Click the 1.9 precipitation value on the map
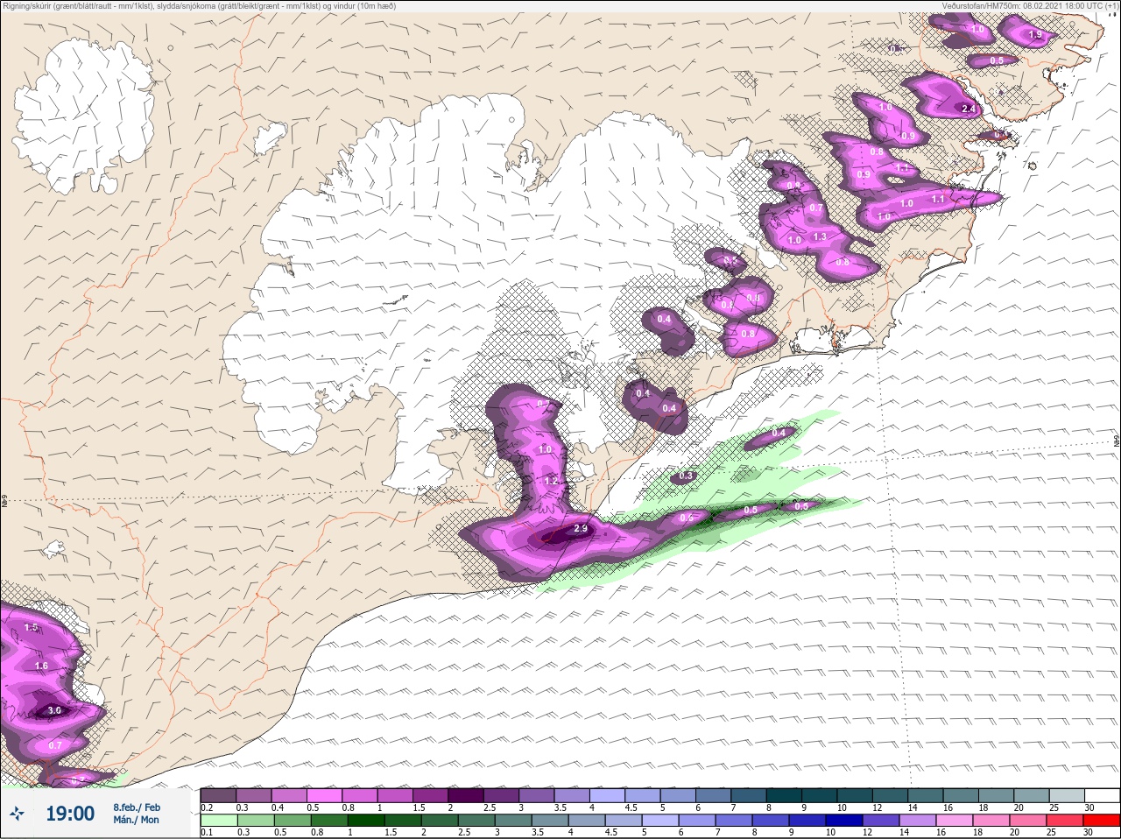1121x839 pixels. [x=1036, y=35]
